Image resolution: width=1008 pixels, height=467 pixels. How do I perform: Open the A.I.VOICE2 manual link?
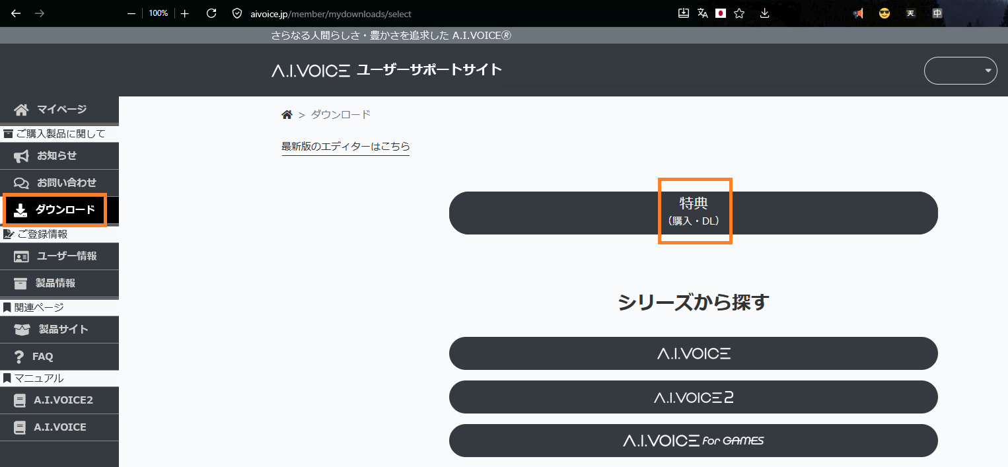[x=59, y=400]
